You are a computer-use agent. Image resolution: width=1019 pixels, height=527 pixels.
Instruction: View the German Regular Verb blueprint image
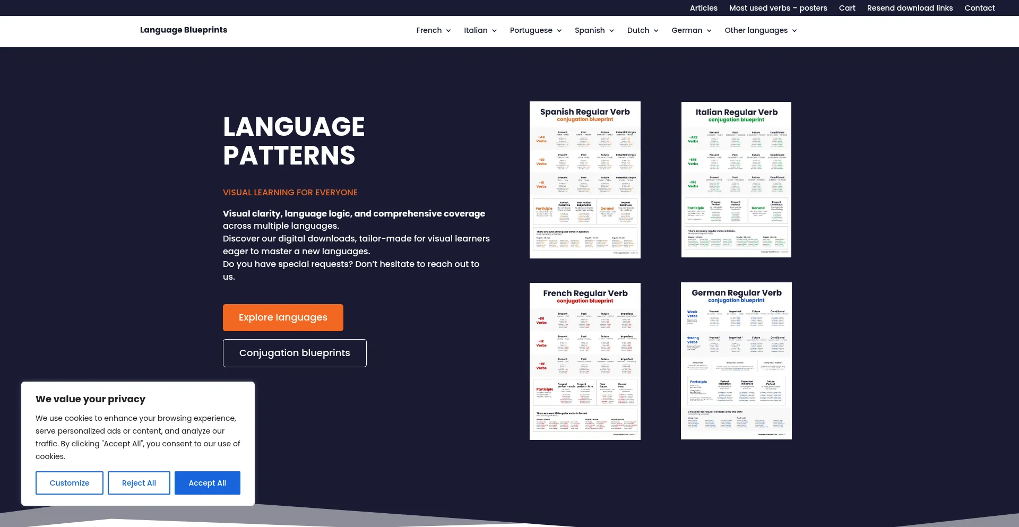[736, 361]
